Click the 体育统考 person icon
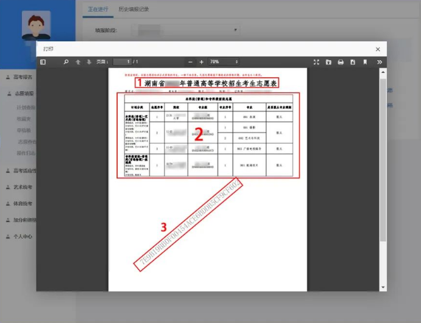The width and height of the screenshot is (421, 323). pyautogui.click(x=8, y=204)
